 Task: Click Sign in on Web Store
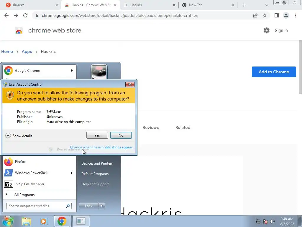281,30
